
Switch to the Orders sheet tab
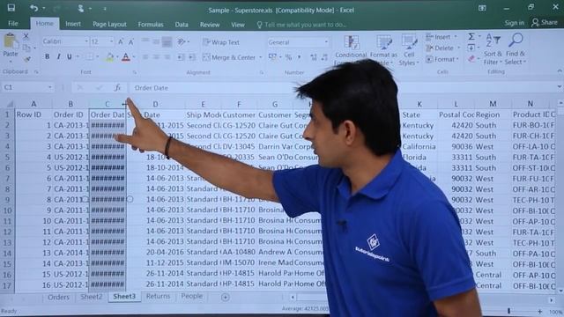[58, 298]
